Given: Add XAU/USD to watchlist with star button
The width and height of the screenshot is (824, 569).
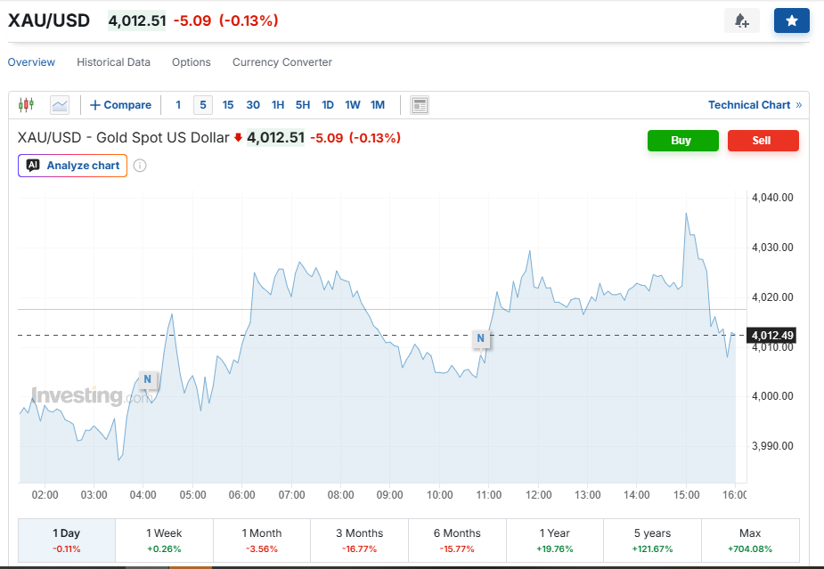Looking at the screenshot, I should coord(791,20).
